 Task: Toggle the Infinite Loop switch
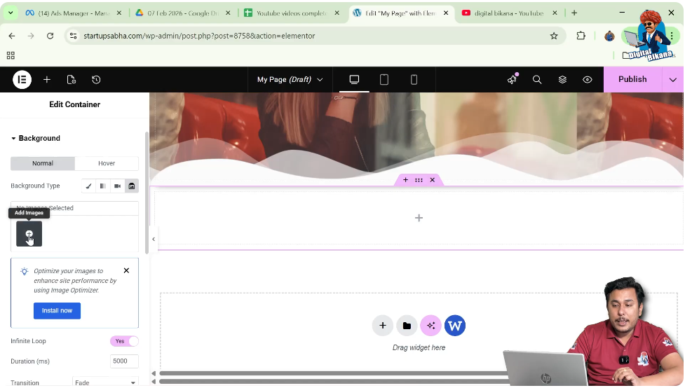(x=124, y=341)
